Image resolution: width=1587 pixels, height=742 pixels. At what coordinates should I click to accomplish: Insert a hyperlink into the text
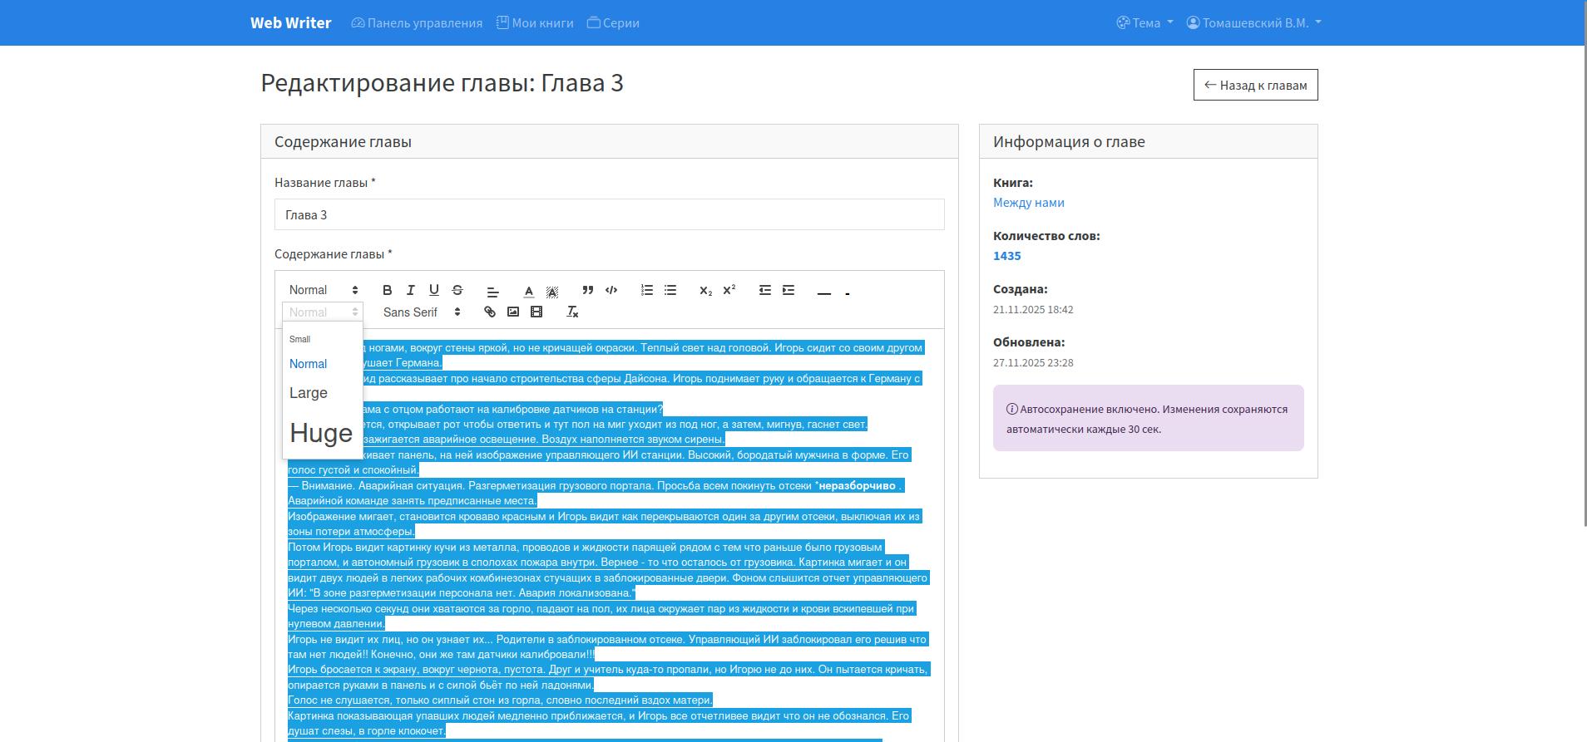tap(490, 312)
